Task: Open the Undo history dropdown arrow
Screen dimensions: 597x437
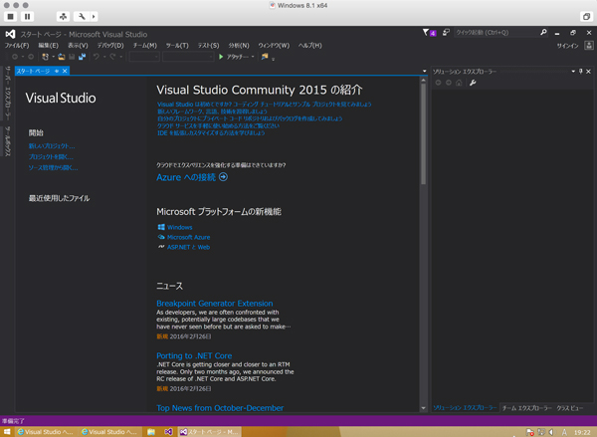Action: click(x=104, y=57)
